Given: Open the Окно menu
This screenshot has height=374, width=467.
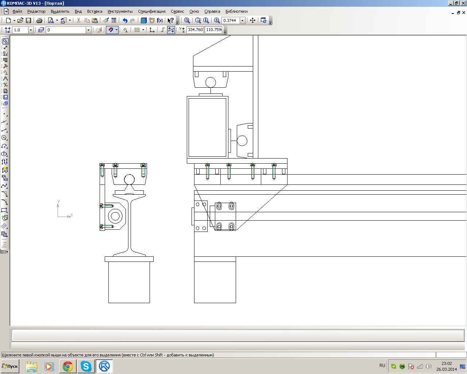Looking at the screenshot, I should pyautogui.click(x=194, y=11).
